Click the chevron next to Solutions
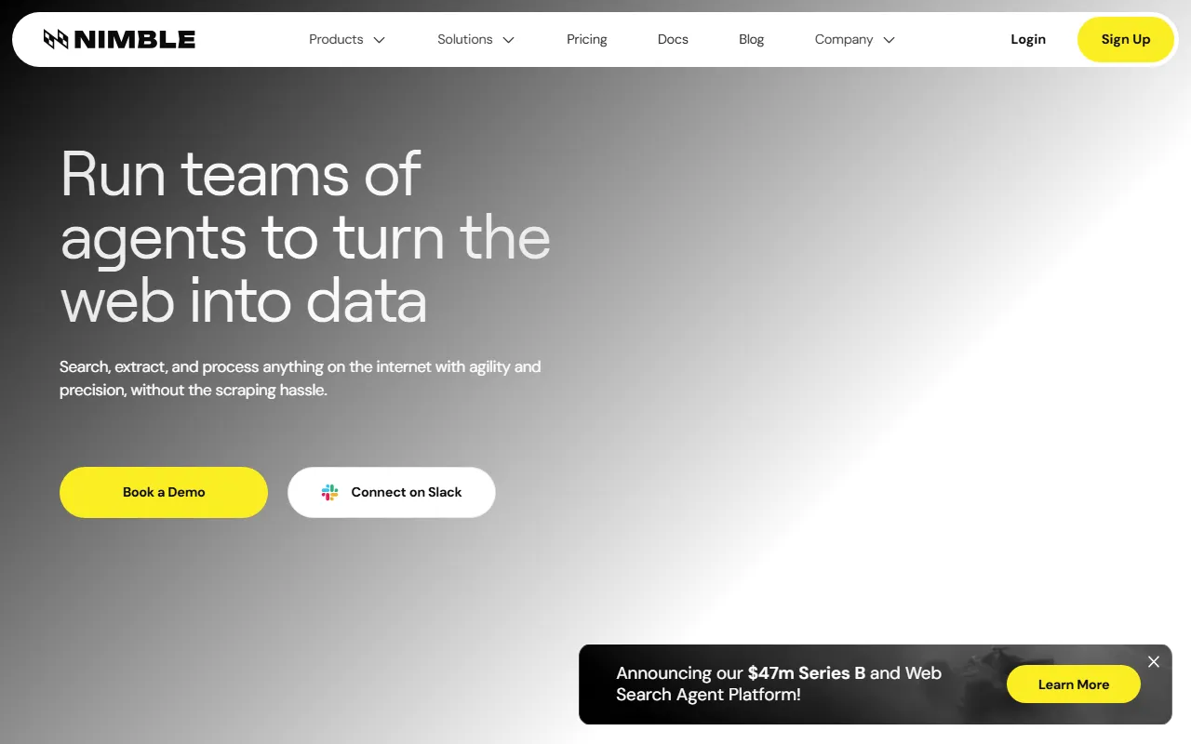Viewport: 1191px width, 744px height. coord(508,40)
